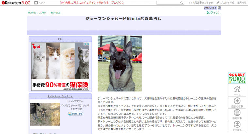The image size is (248, 134).
Task: Open the DIARY menu item
Action: tap(42, 13)
